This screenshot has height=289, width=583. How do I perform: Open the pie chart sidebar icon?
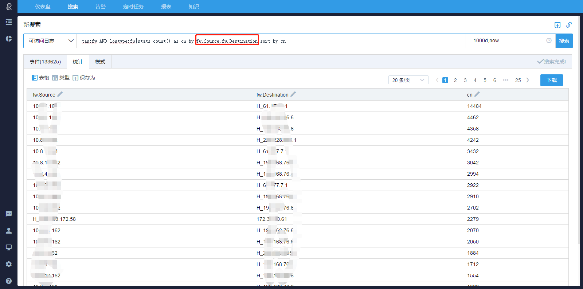(9, 39)
